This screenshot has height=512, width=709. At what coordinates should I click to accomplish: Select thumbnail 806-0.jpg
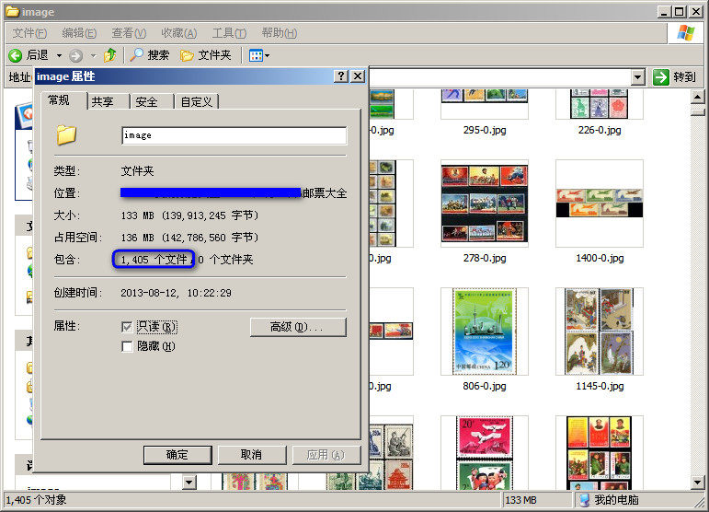pos(485,332)
